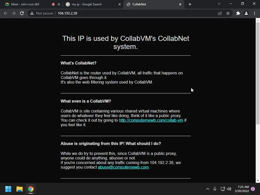
Task: Open the Chrome profile menu
Action: pyautogui.click(x=246, y=13)
